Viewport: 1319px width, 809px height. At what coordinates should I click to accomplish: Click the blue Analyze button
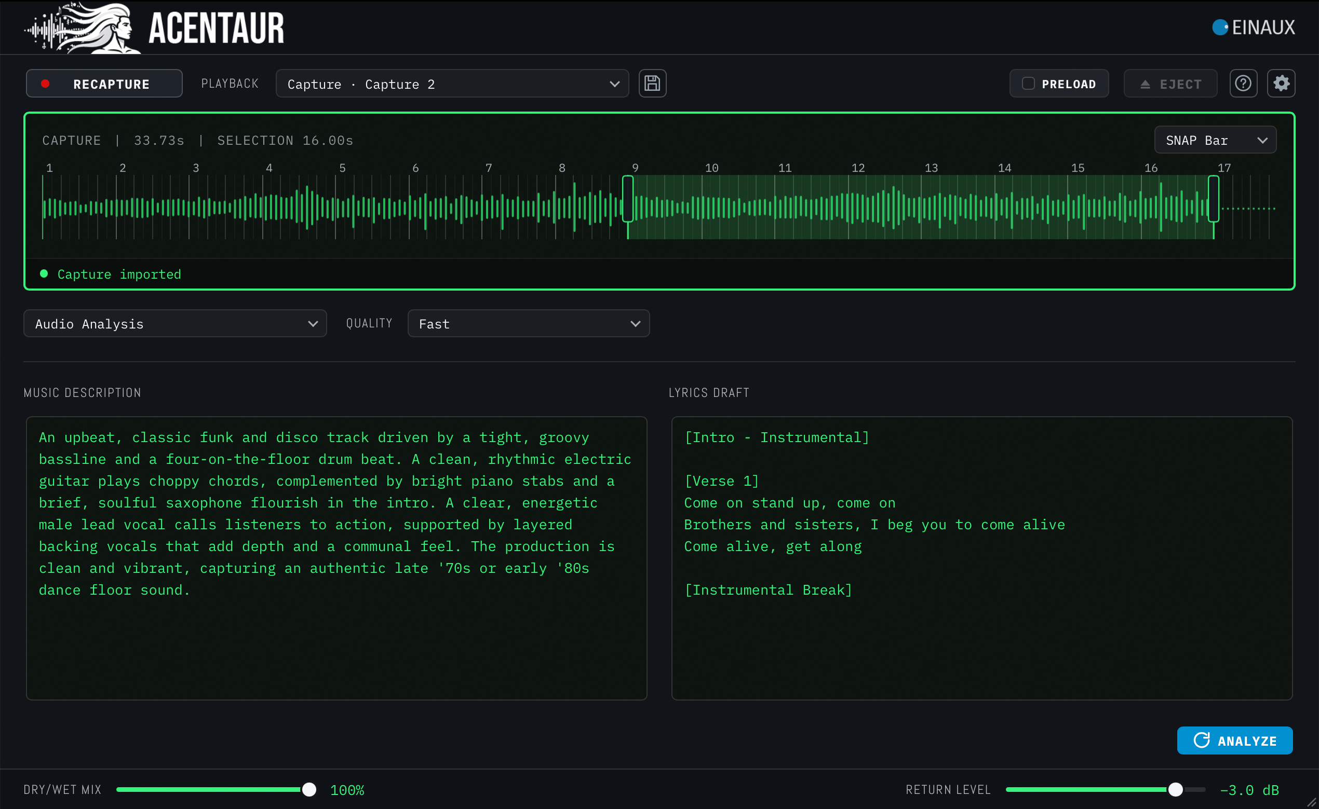[x=1234, y=741]
